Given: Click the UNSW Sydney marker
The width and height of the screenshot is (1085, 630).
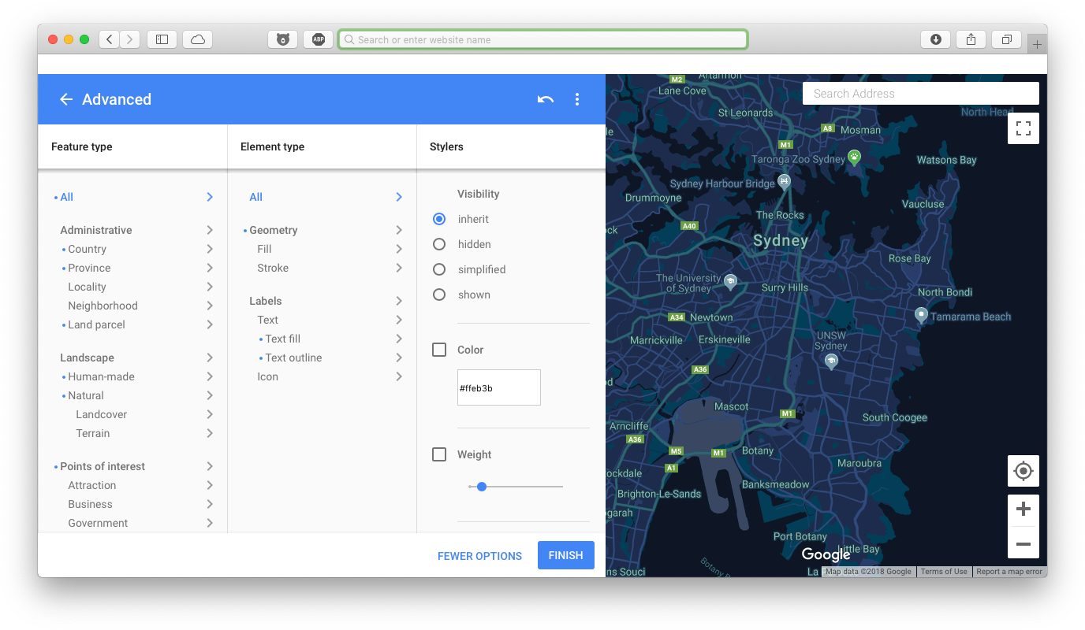Looking at the screenshot, I should pyautogui.click(x=830, y=361).
